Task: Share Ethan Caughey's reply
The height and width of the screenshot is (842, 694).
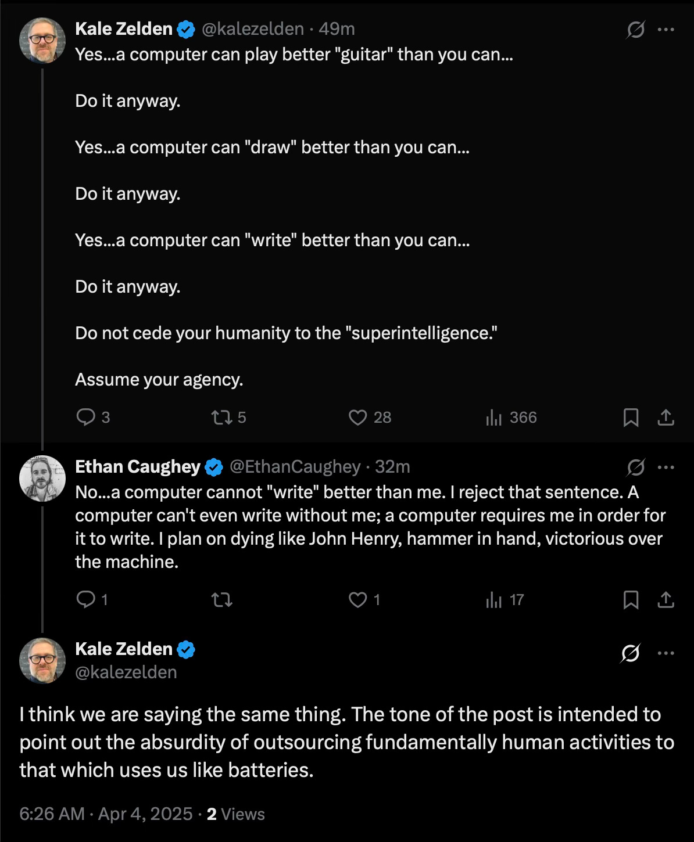Action: 666,599
